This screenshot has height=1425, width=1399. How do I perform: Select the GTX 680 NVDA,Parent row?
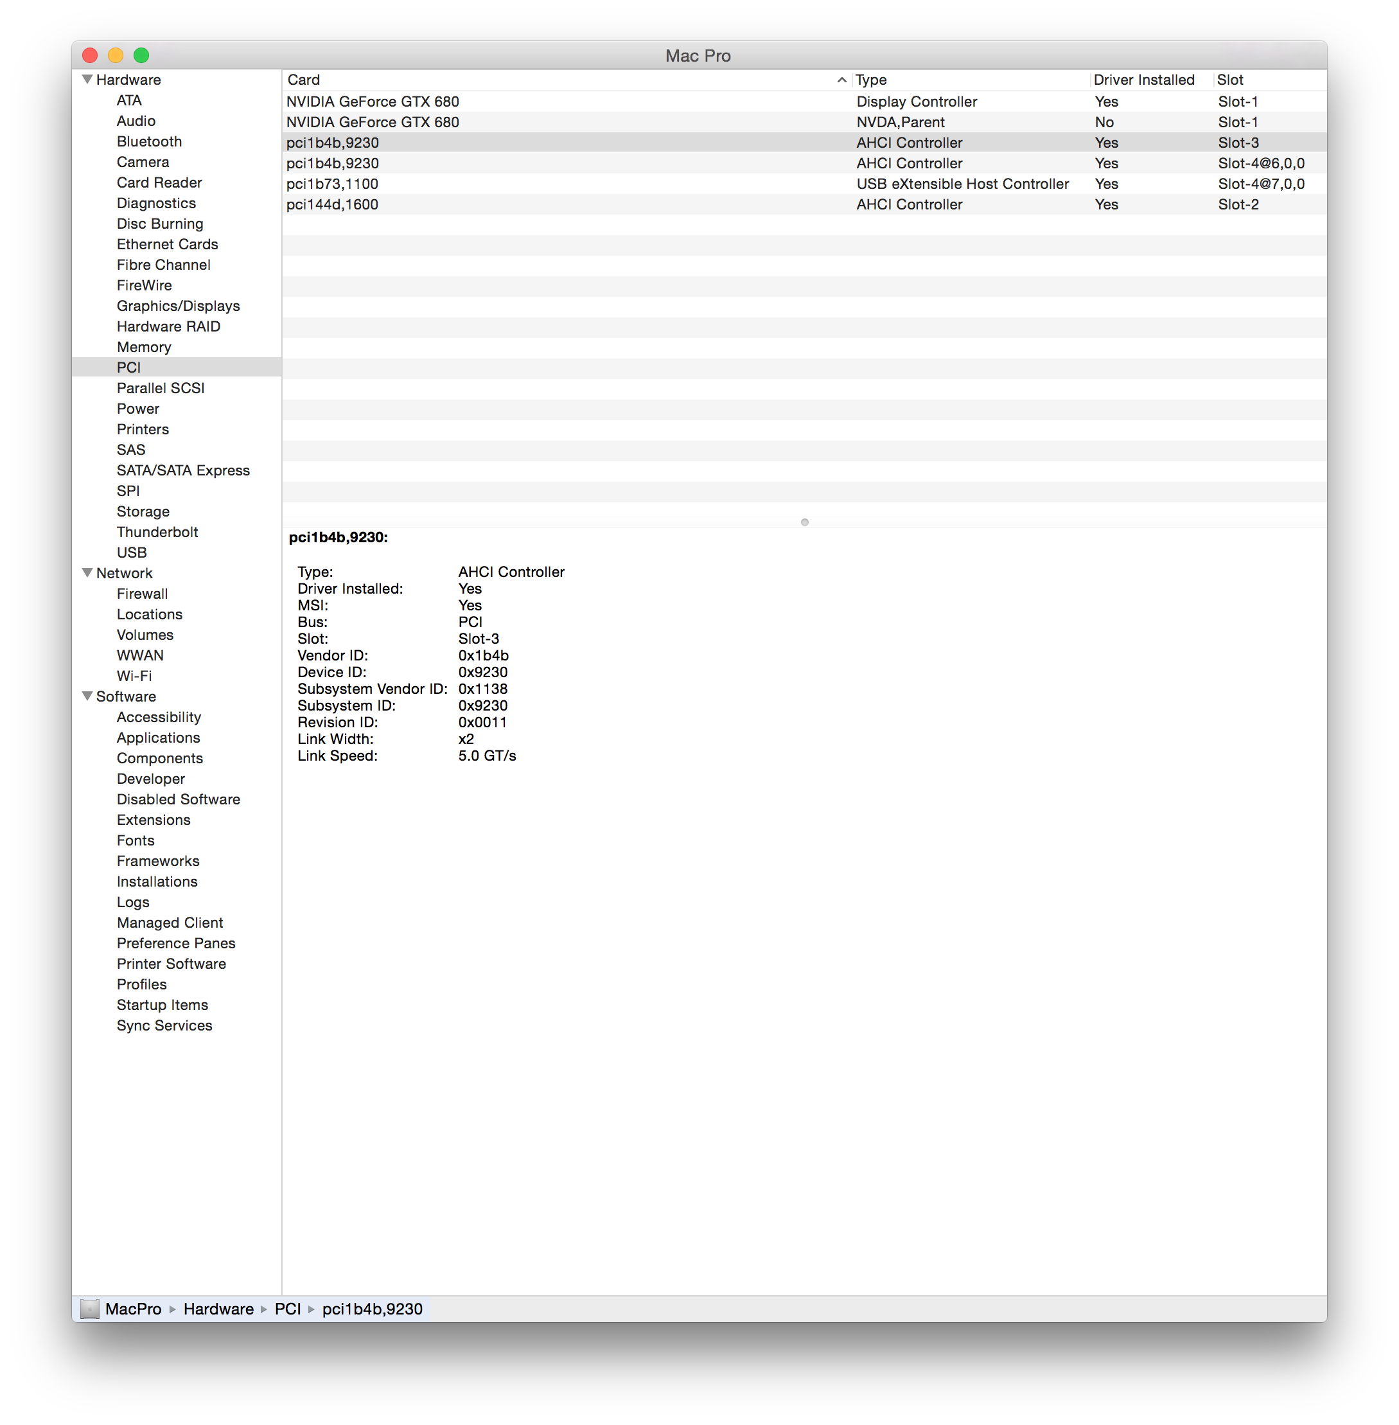(805, 122)
